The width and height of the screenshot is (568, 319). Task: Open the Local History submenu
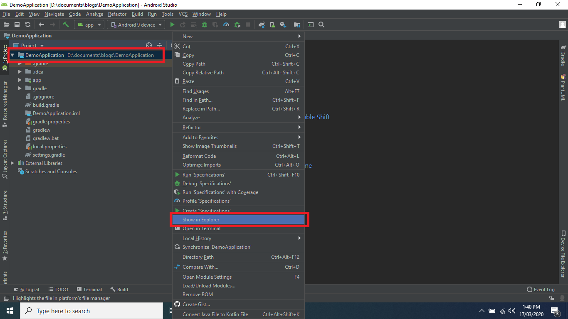coord(239,238)
